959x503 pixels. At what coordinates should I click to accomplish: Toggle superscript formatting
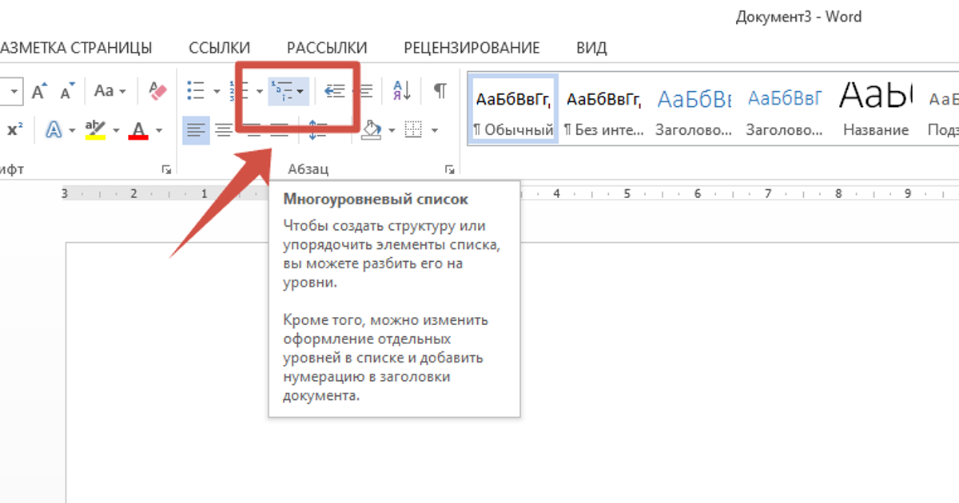[14, 129]
